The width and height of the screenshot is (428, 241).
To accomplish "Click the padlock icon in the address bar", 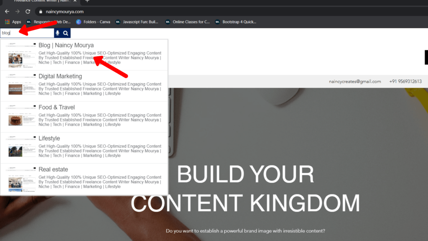I will [x=40, y=11].
